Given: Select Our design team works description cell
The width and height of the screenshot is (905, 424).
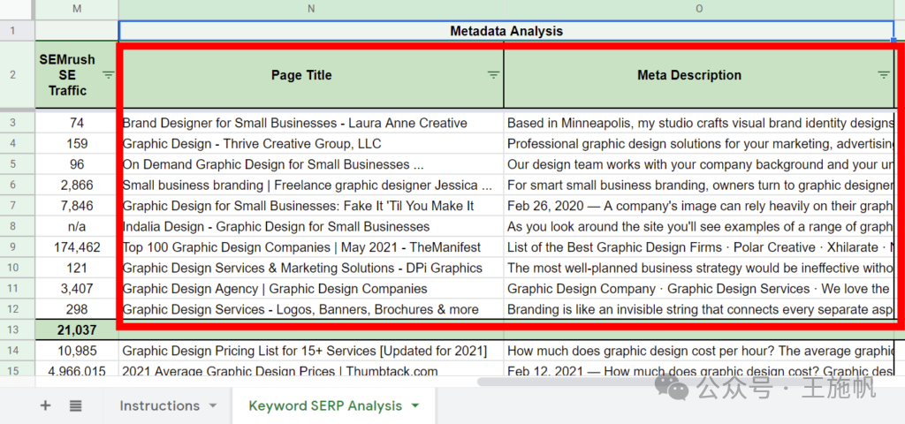Looking at the screenshot, I should [699, 164].
